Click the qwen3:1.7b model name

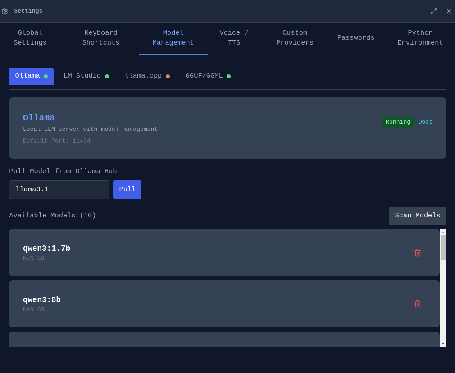[x=46, y=249]
